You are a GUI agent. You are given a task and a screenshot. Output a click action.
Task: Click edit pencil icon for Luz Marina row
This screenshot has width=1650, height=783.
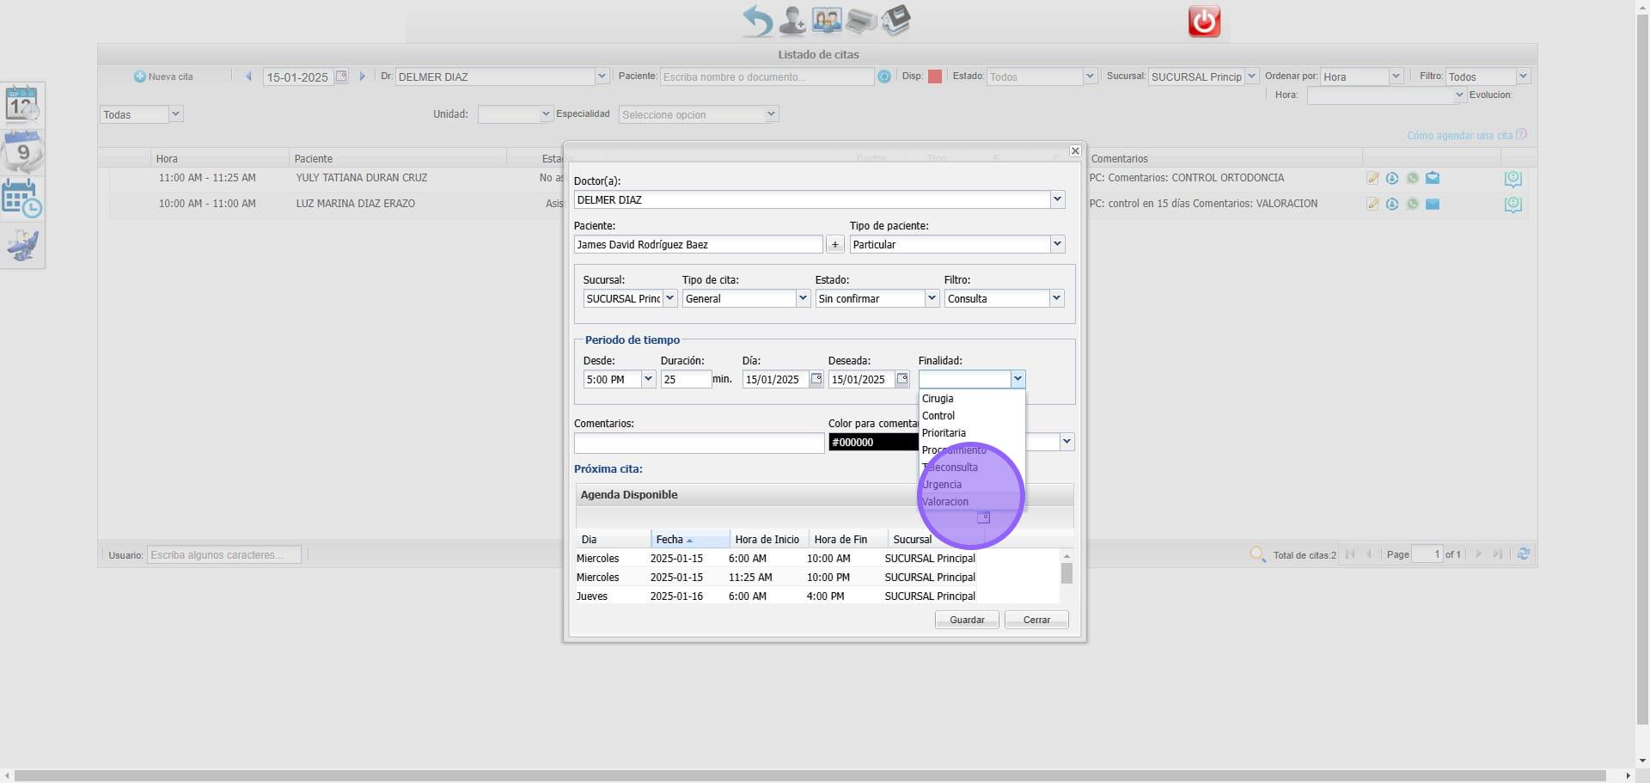(x=1372, y=205)
